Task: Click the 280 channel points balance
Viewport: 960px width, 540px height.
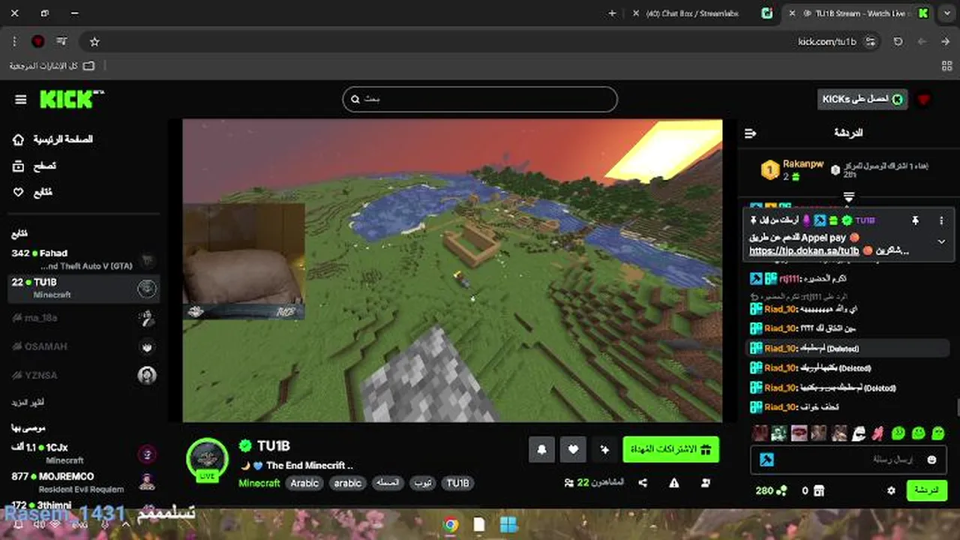Action: coord(771,490)
